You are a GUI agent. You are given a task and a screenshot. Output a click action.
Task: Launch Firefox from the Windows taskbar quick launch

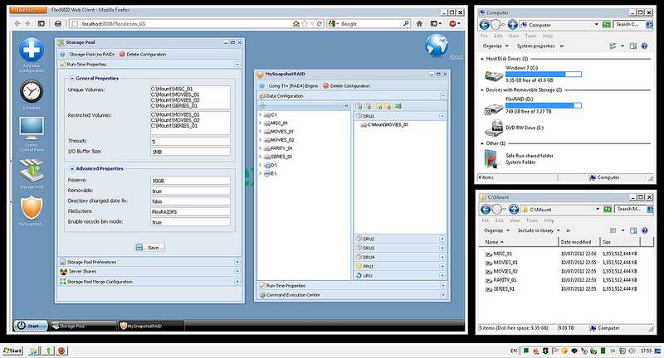click(x=61, y=351)
